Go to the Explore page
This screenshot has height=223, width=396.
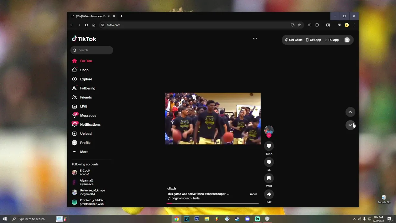[x=82, y=79]
